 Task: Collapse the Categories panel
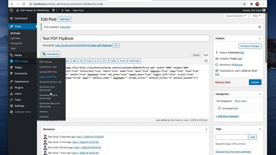[x=260, y=94]
